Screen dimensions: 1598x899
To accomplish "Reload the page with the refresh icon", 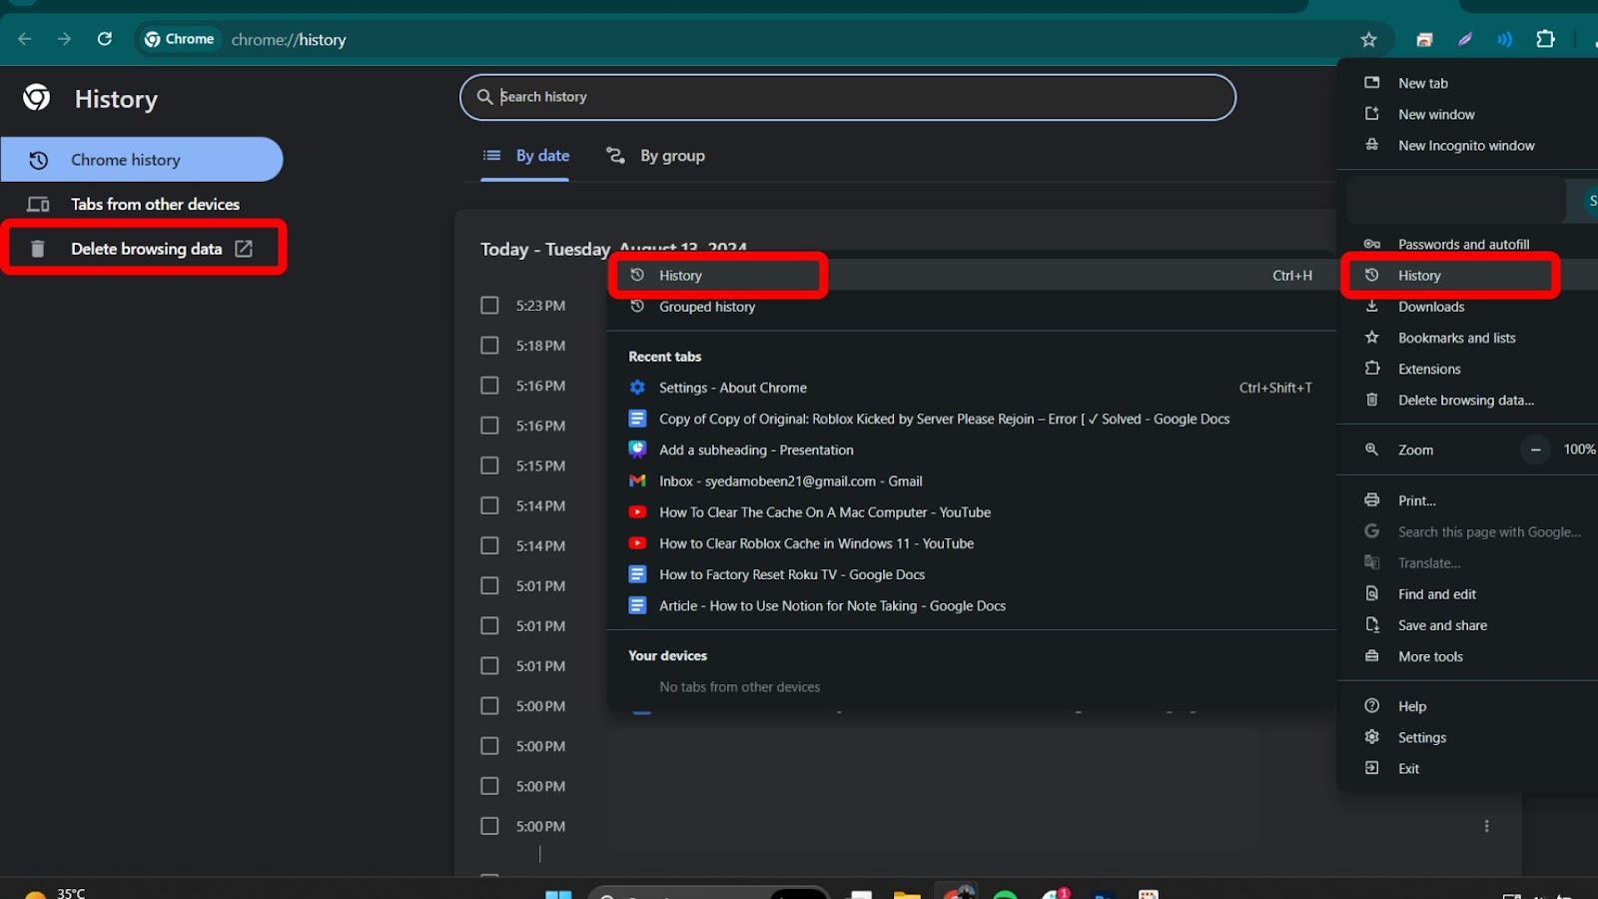I will [x=104, y=39].
